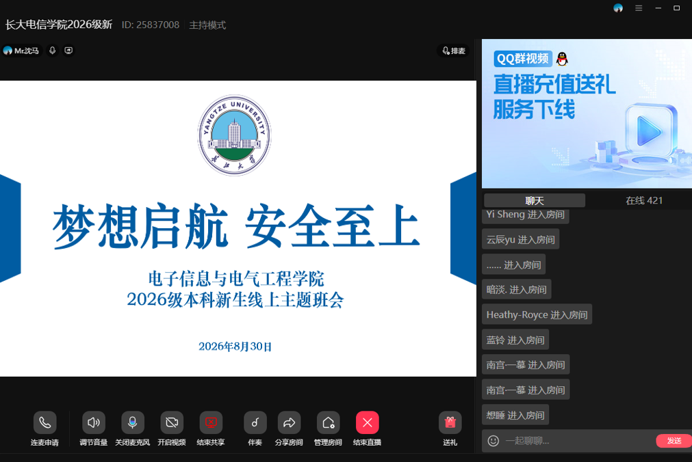The width and height of the screenshot is (692, 462).
Task: Switch to the 在线 421 tab
Action: tap(644, 200)
